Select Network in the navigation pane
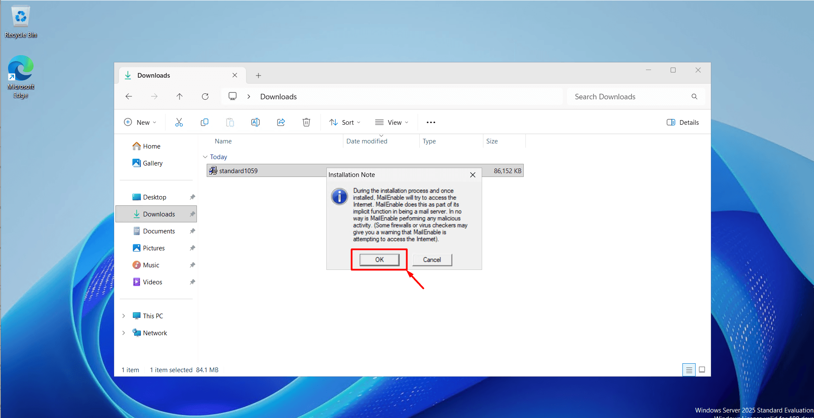This screenshot has width=814, height=418. [150, 333]
